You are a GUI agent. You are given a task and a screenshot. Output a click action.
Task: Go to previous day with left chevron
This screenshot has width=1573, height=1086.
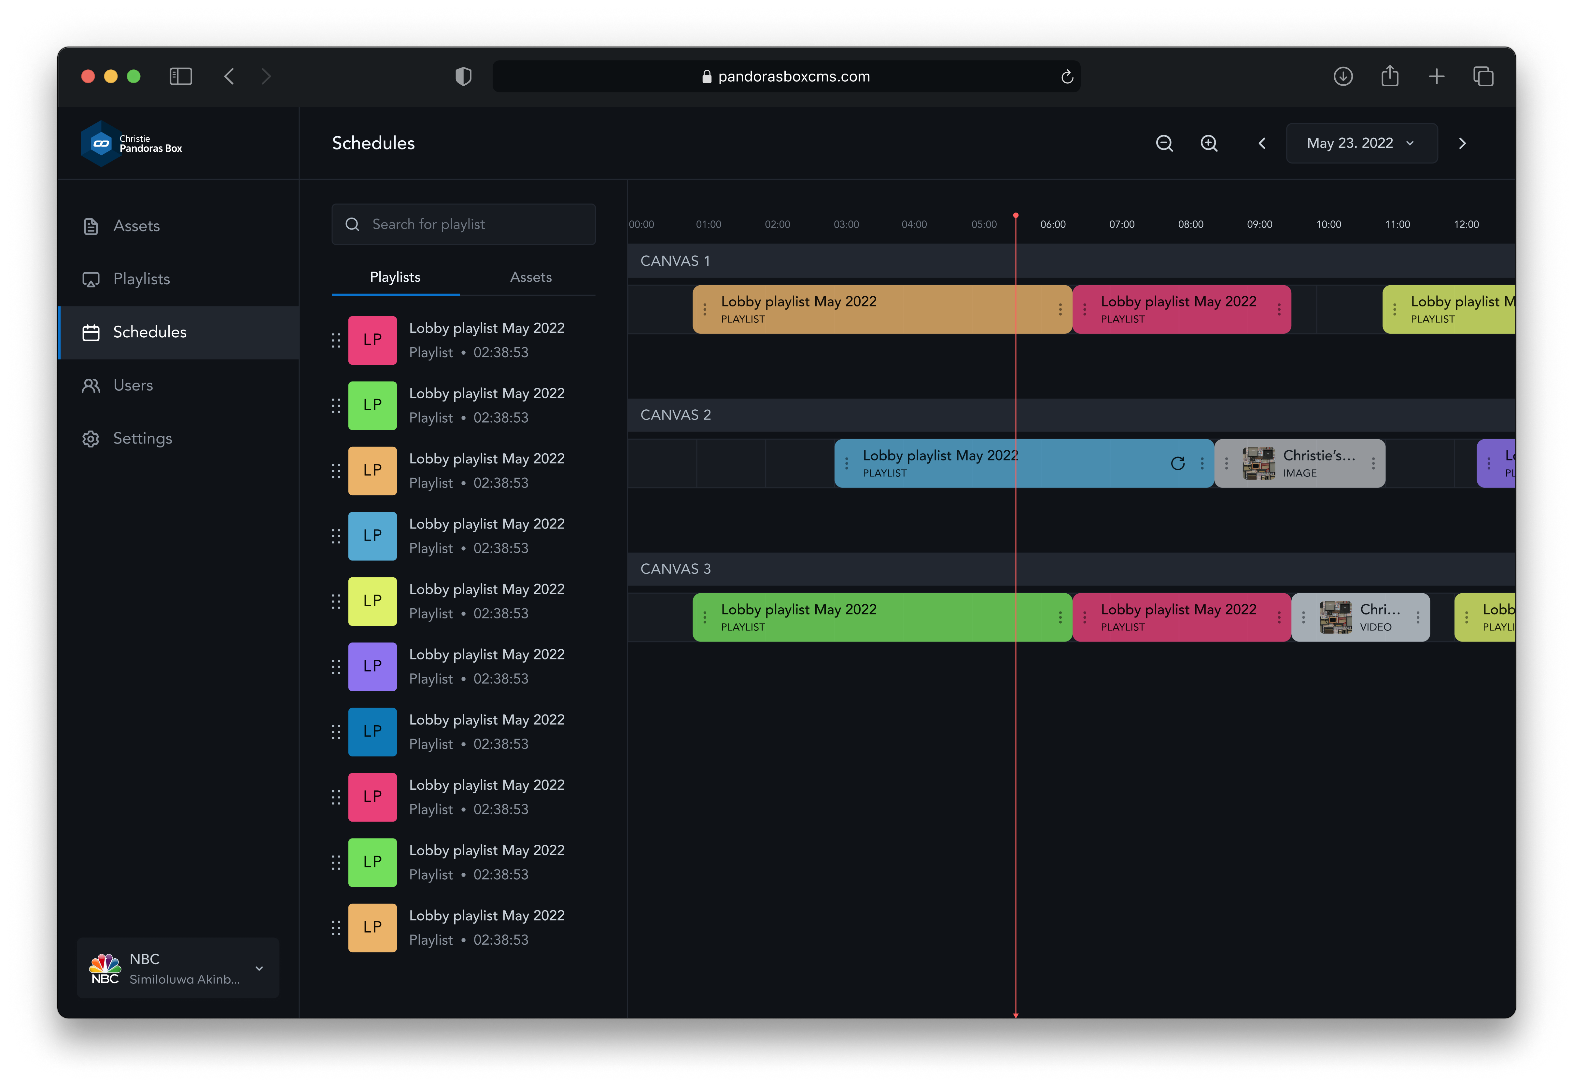pos(1262,143)
